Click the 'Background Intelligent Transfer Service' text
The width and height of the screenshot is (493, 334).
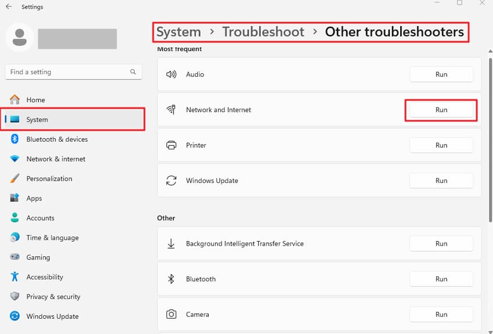tap(245, 243)
